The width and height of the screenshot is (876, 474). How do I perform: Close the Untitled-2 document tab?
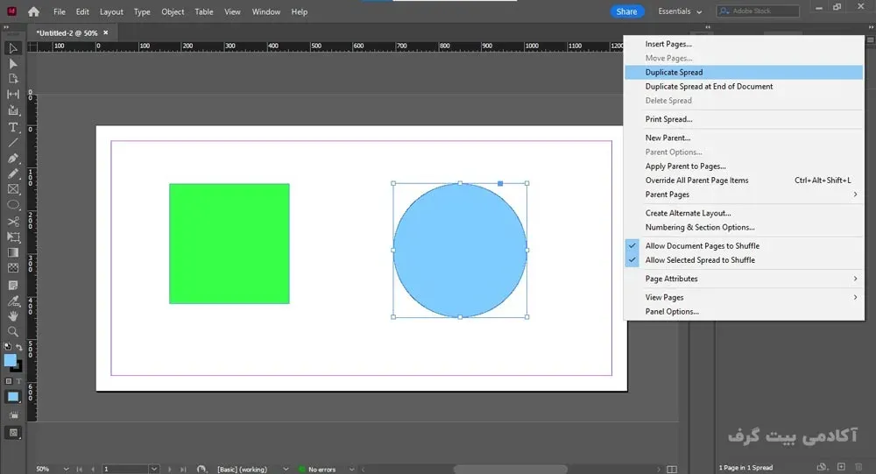tap(106, 32)
